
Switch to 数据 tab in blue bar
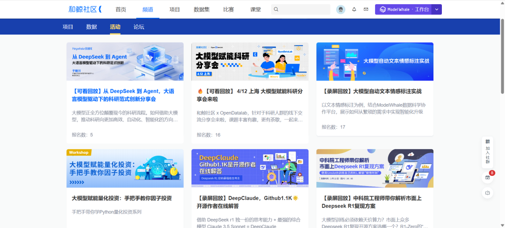[x=92, y=27]
